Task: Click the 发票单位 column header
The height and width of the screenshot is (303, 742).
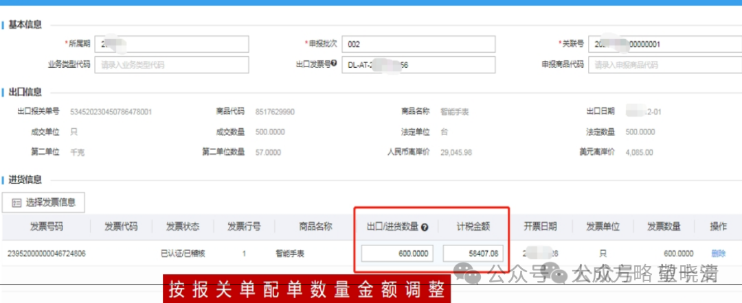Action: pyautogui.click(x=603, y=226)
